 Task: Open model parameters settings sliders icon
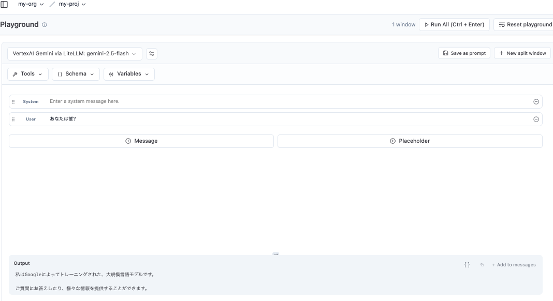click(152, 54)
